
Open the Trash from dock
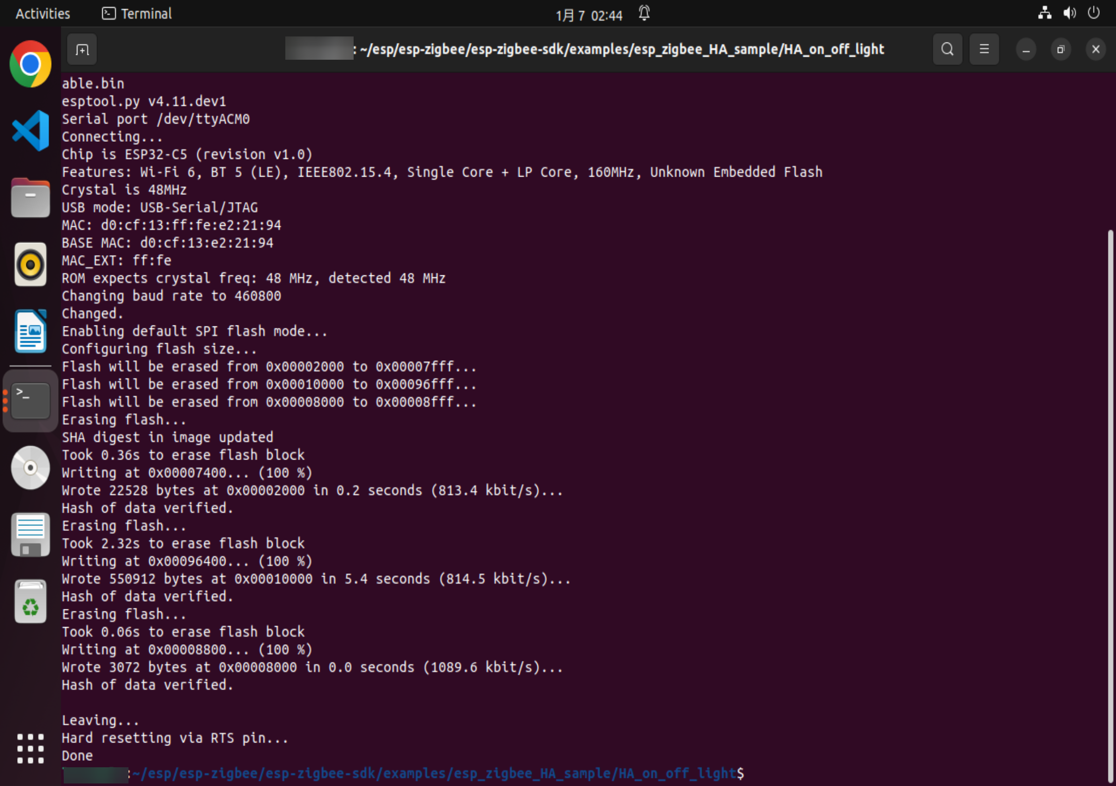point(30,601)
